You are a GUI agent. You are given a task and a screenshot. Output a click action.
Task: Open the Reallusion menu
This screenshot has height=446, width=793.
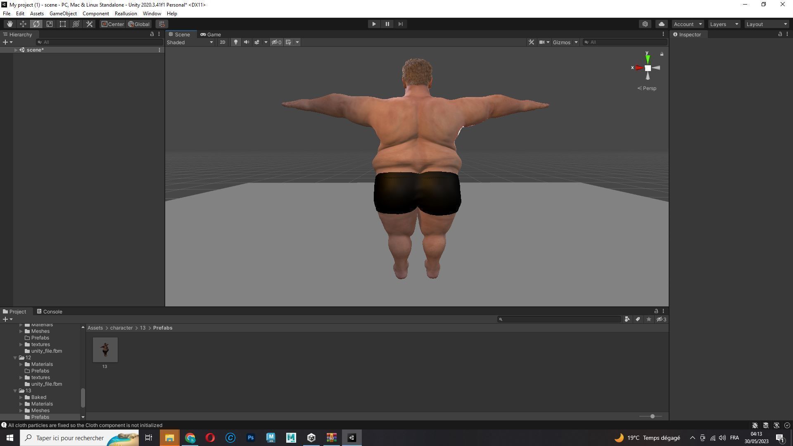click(x=126, y=14)
